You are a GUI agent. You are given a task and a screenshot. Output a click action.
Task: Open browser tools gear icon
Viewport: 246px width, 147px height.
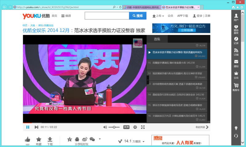pos(242,7)
